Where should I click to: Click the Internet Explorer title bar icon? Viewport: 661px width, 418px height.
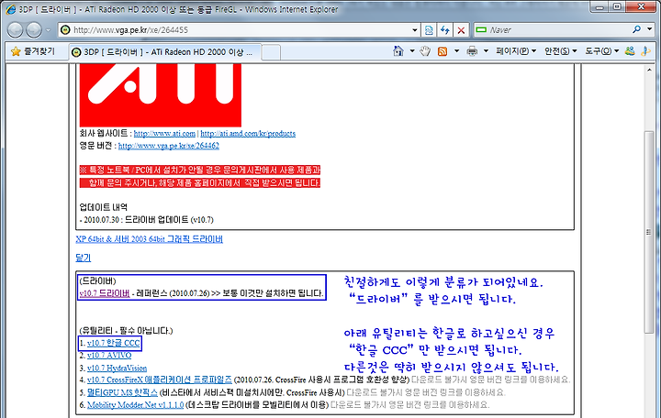click(x=11, y=9)
